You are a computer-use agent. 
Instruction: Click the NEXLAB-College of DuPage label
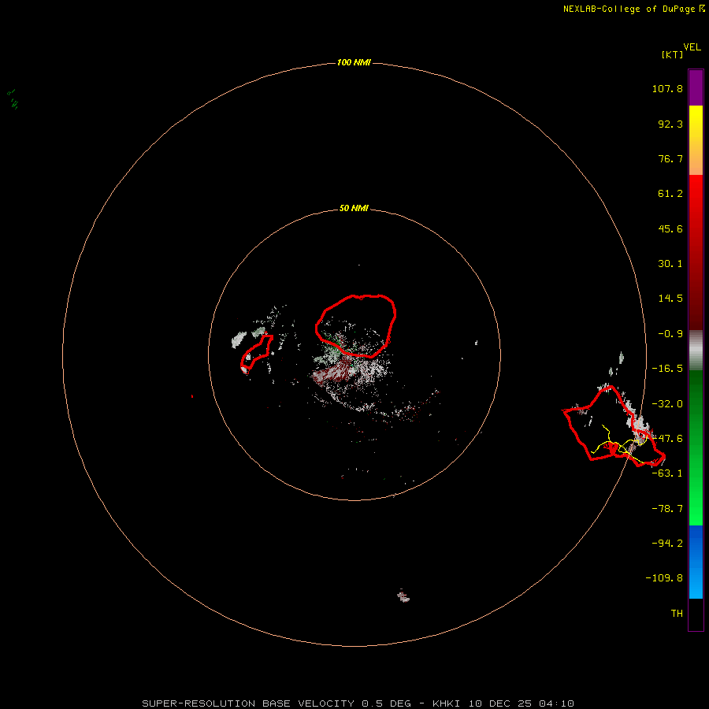[633, 9]
